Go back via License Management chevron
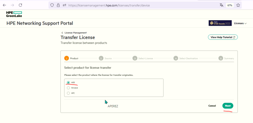 pyautogui.click(x=62, y=33)
